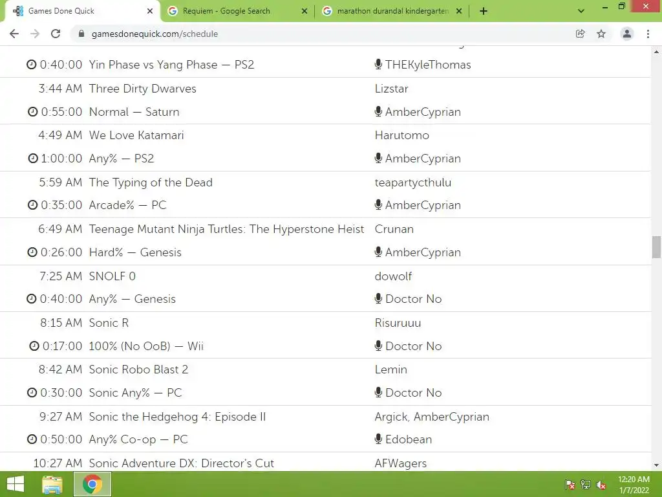
Task: Click runner name Harutomo
Action: click(402, 135)
